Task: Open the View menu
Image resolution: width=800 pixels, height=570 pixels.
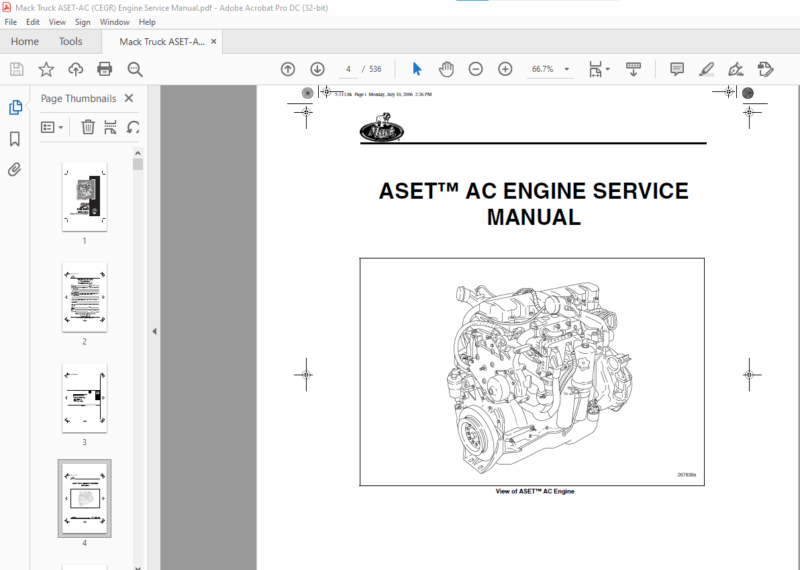Action: tap(57, 22)
